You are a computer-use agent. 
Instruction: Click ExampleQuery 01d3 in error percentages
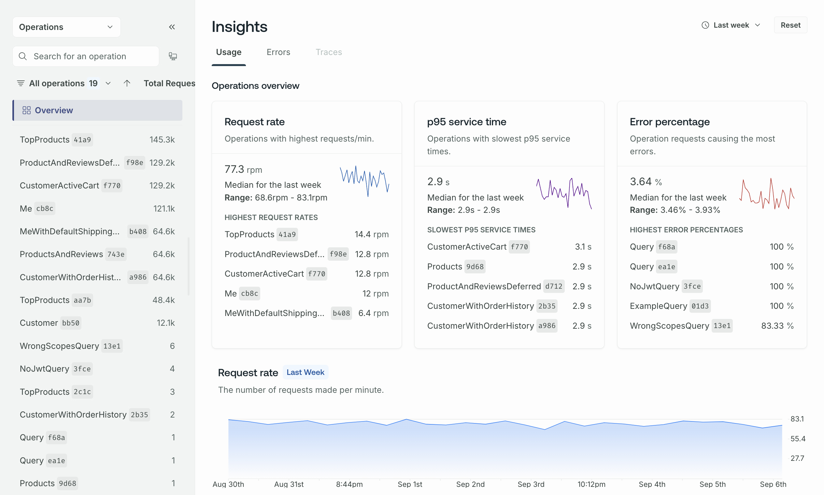(712, 306)
